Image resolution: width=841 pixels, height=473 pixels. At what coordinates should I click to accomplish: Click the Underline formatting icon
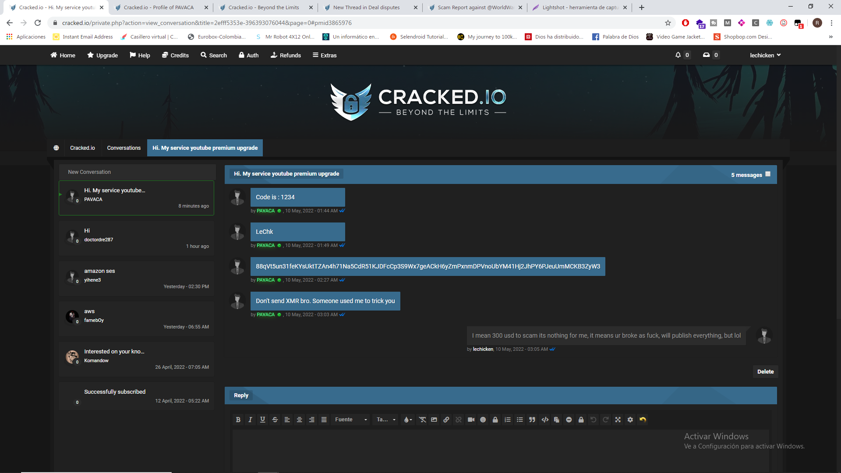(262, 419)
